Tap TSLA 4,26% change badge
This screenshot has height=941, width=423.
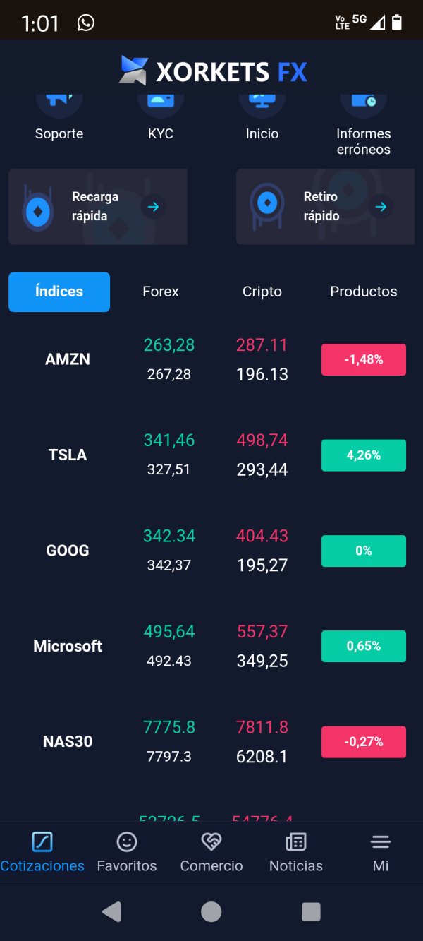tap(364, 455)
